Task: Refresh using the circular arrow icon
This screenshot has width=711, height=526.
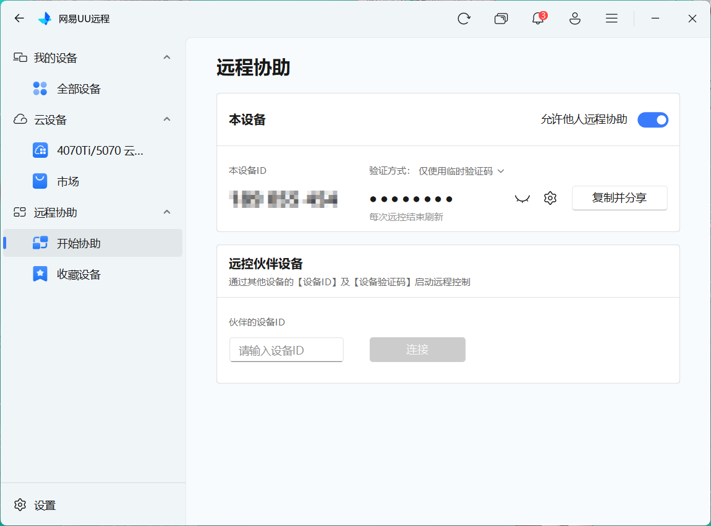Action: [x=464, y=19]
